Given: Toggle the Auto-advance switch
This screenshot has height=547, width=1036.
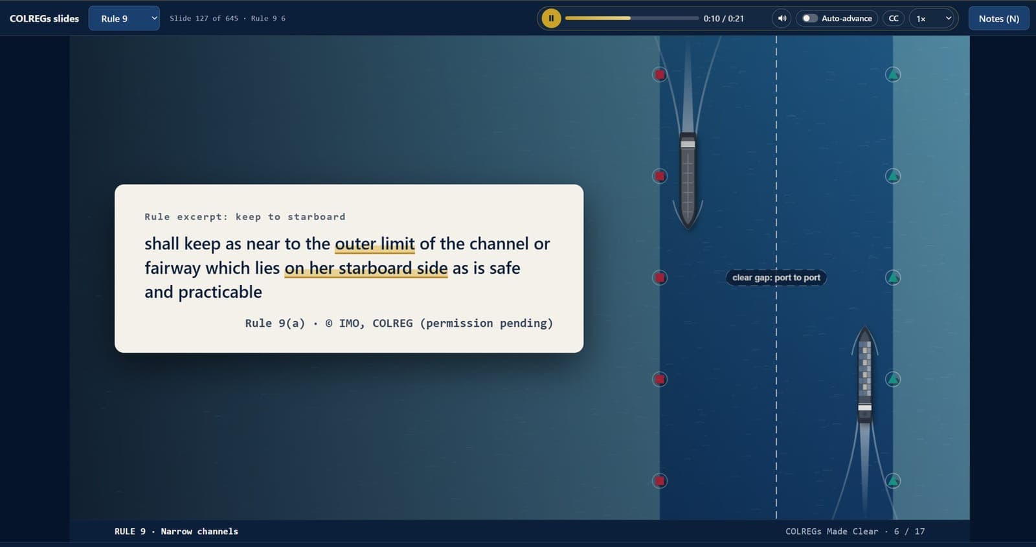Looking at the screenshot, I should [x=837, y=18].
